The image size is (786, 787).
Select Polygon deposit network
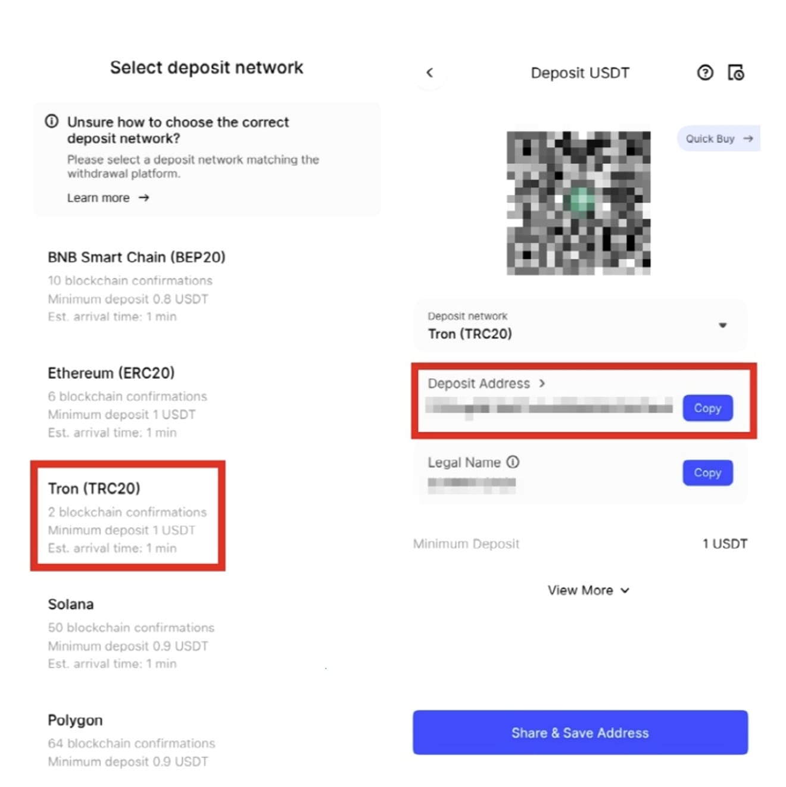click(x=132, y=741)
